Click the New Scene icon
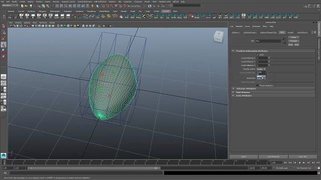321x180 pixels. tap(22, 6)
